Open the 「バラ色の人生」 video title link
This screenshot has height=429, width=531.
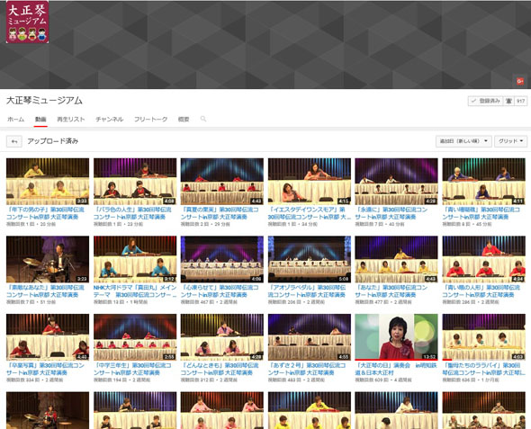pos(132,213)
